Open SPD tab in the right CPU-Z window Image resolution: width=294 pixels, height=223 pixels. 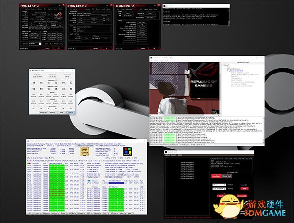pos(140,9)
